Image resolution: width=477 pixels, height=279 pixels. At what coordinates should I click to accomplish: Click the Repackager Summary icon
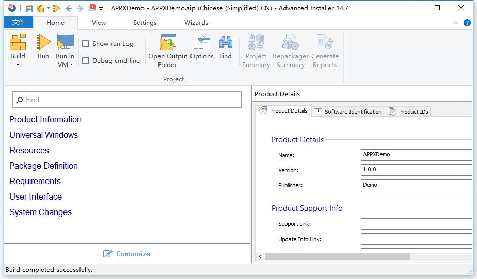[x=290, y=42]
